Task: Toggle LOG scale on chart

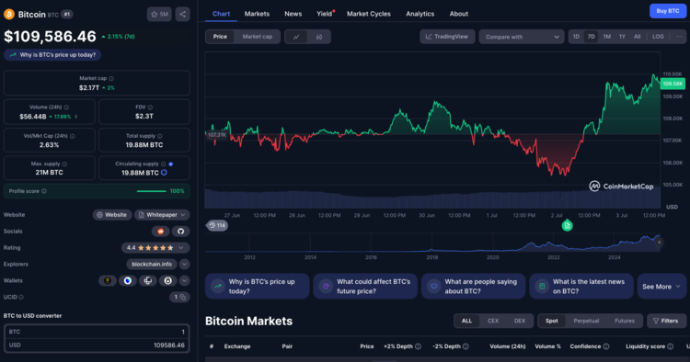Action: pos(658,37)
